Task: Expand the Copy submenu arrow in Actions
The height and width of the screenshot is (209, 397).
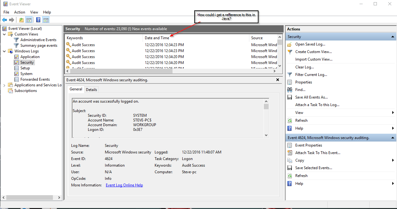Action: point(393,160)
